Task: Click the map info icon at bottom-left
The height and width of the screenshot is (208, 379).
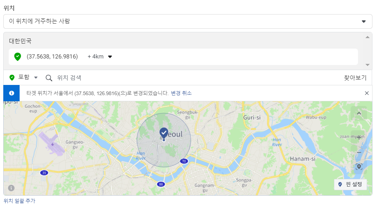Action: pyautogui.click(x=11, y=188)
